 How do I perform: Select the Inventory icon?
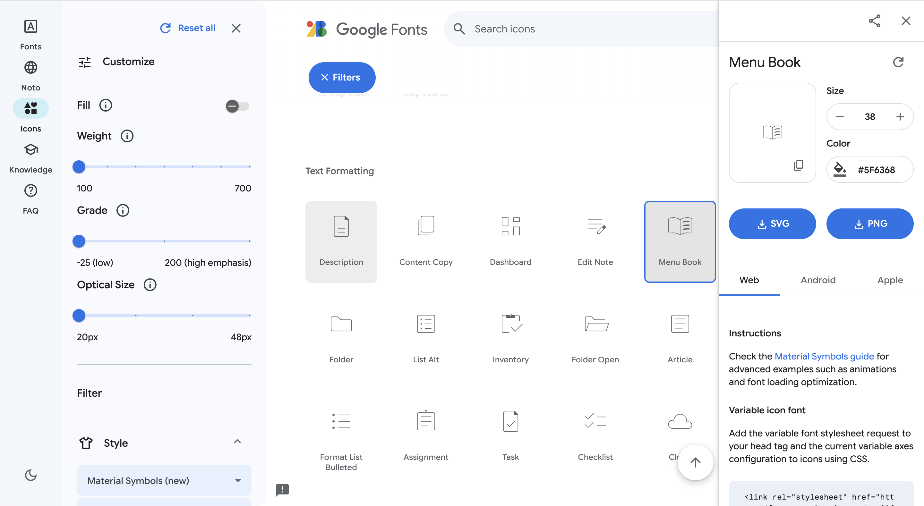(x=510, y=339)
